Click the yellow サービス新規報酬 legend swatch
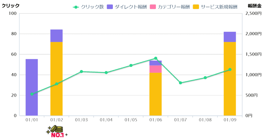This screenshot has width=269, height=140. [196, 7]
